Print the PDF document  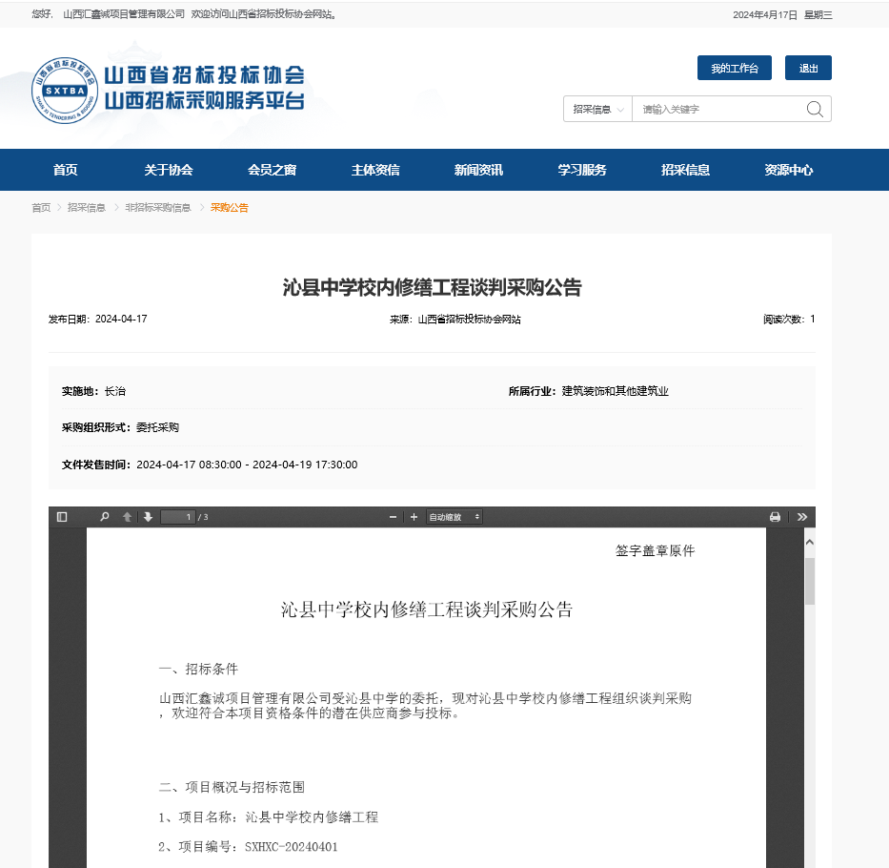[x=775, y=517]
